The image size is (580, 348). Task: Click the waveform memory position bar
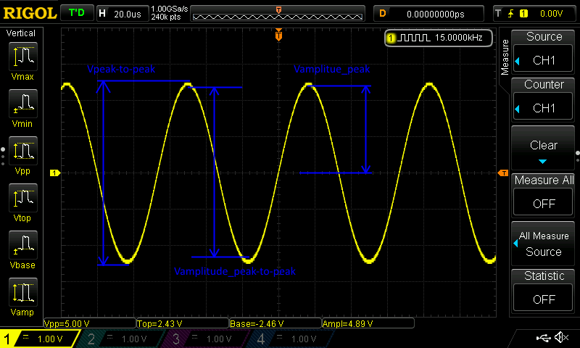(x=278, y=14)
